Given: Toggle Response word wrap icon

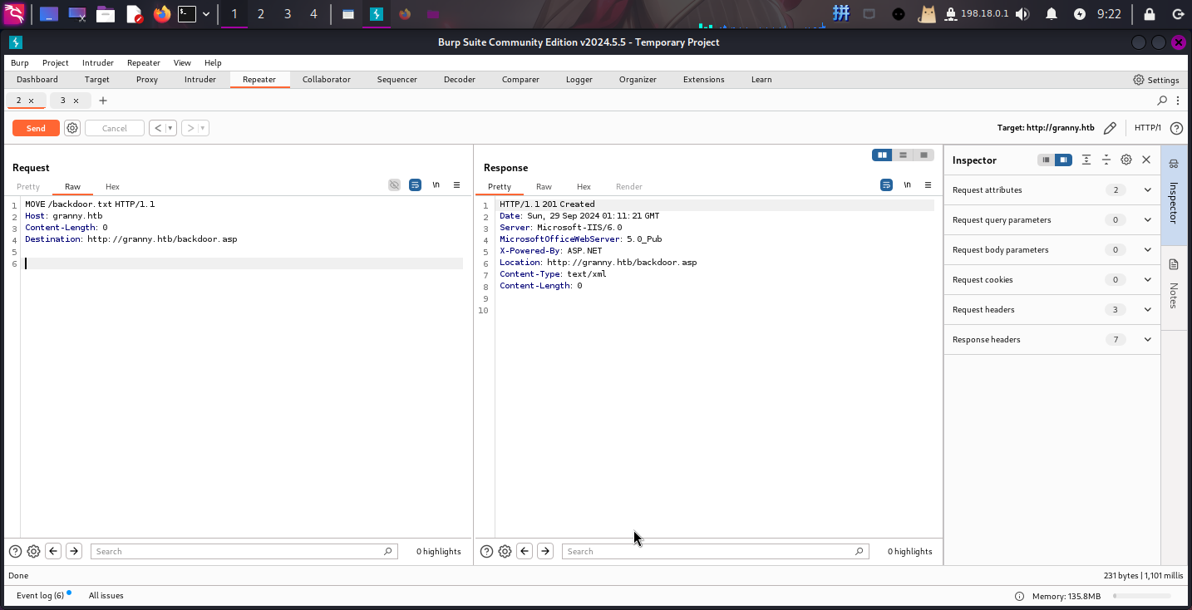Looking at the screenshot, I should click(x=886, y=185).
